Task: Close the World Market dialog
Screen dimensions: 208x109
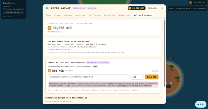Action: pos(162,8)
